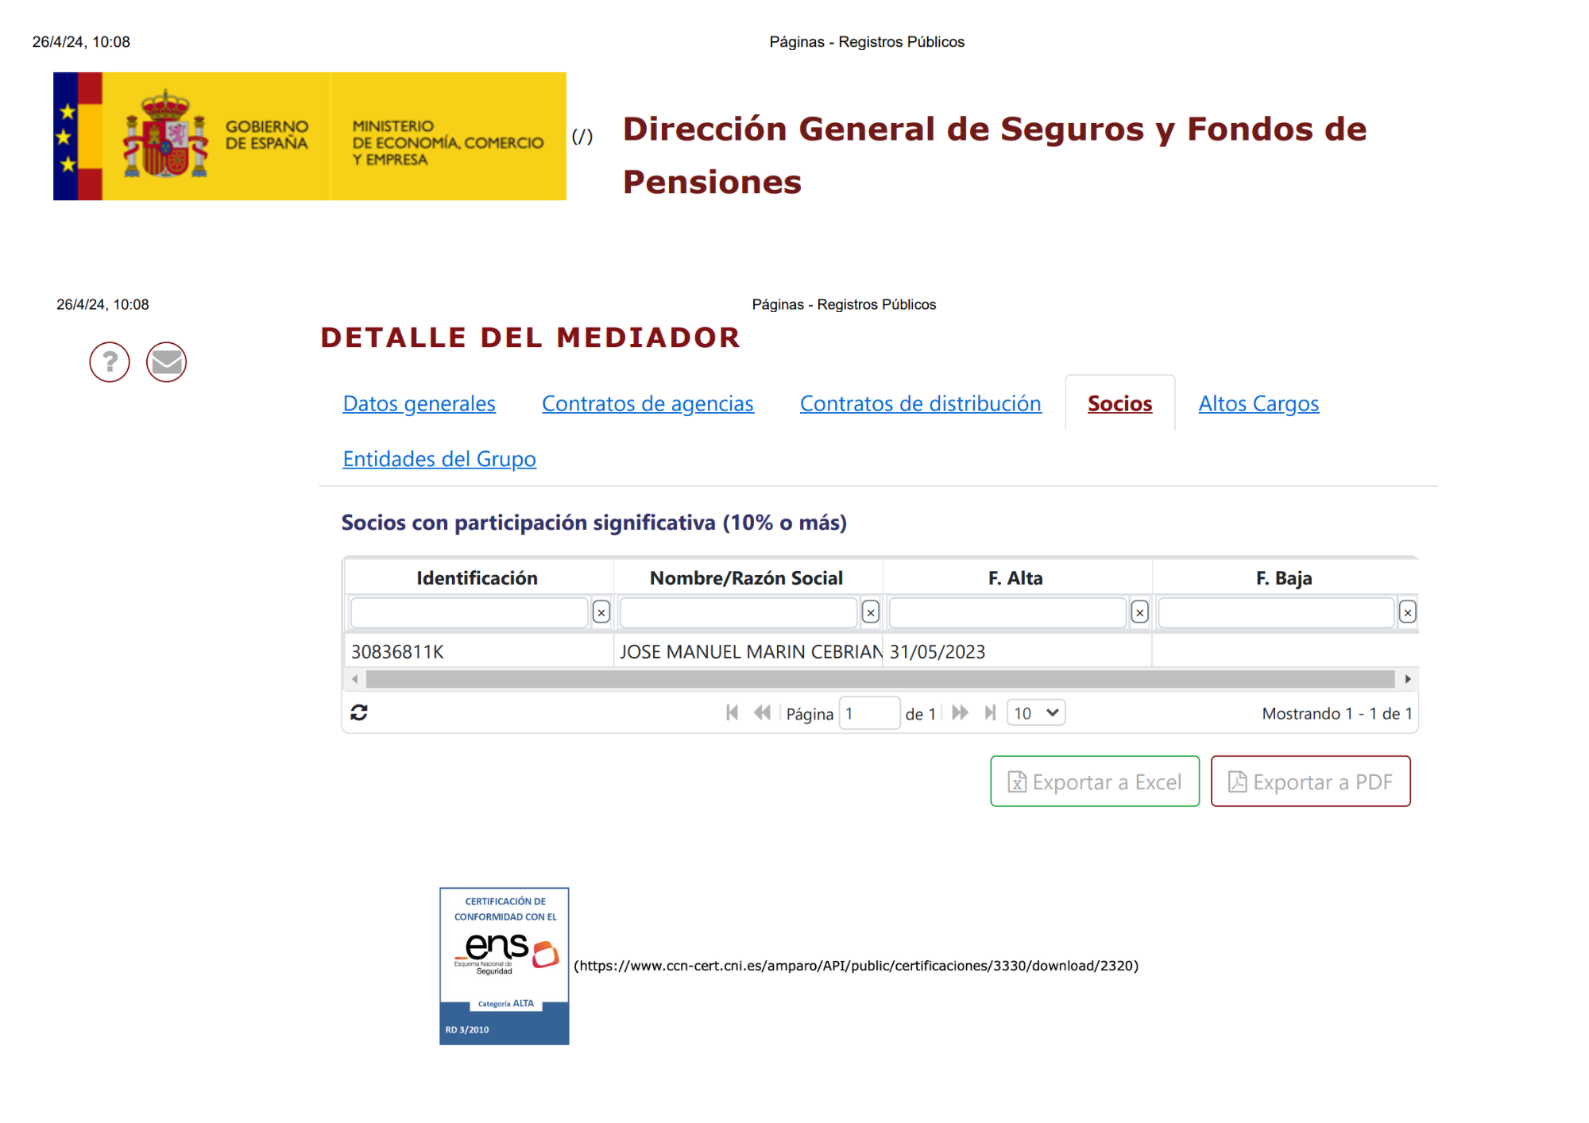The height and width of the screenshot is (1123, 1589).
Task: Open the rows per page dropdown
Action: pos(1035,712)
